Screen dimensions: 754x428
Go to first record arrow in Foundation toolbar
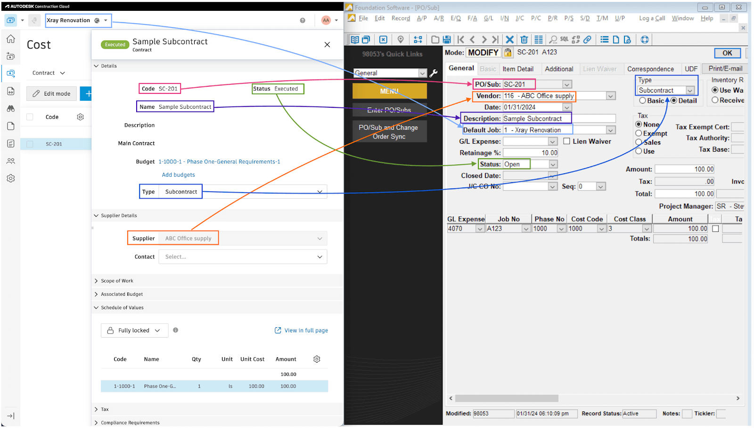461,40
